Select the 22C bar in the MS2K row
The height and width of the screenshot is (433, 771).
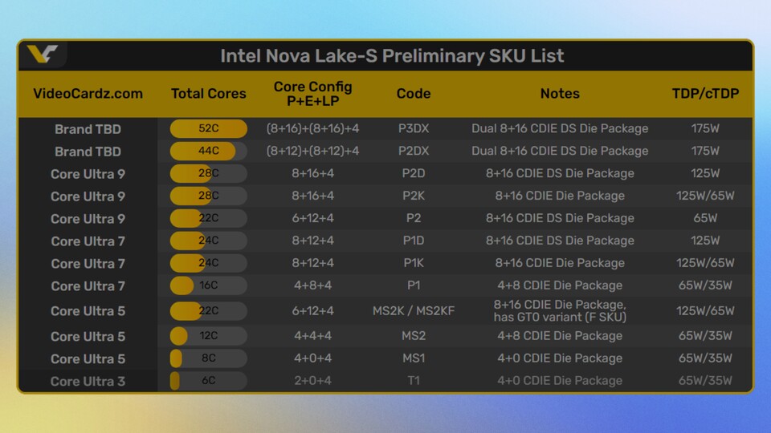(209, 311)
